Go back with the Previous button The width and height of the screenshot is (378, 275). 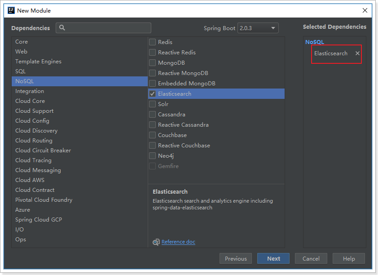tap(236, 258)
